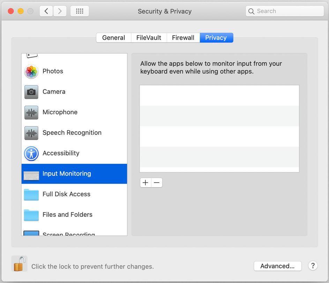Remove an app with the minus button
This screenshot has width=329, height=283.
coord(157,183)
